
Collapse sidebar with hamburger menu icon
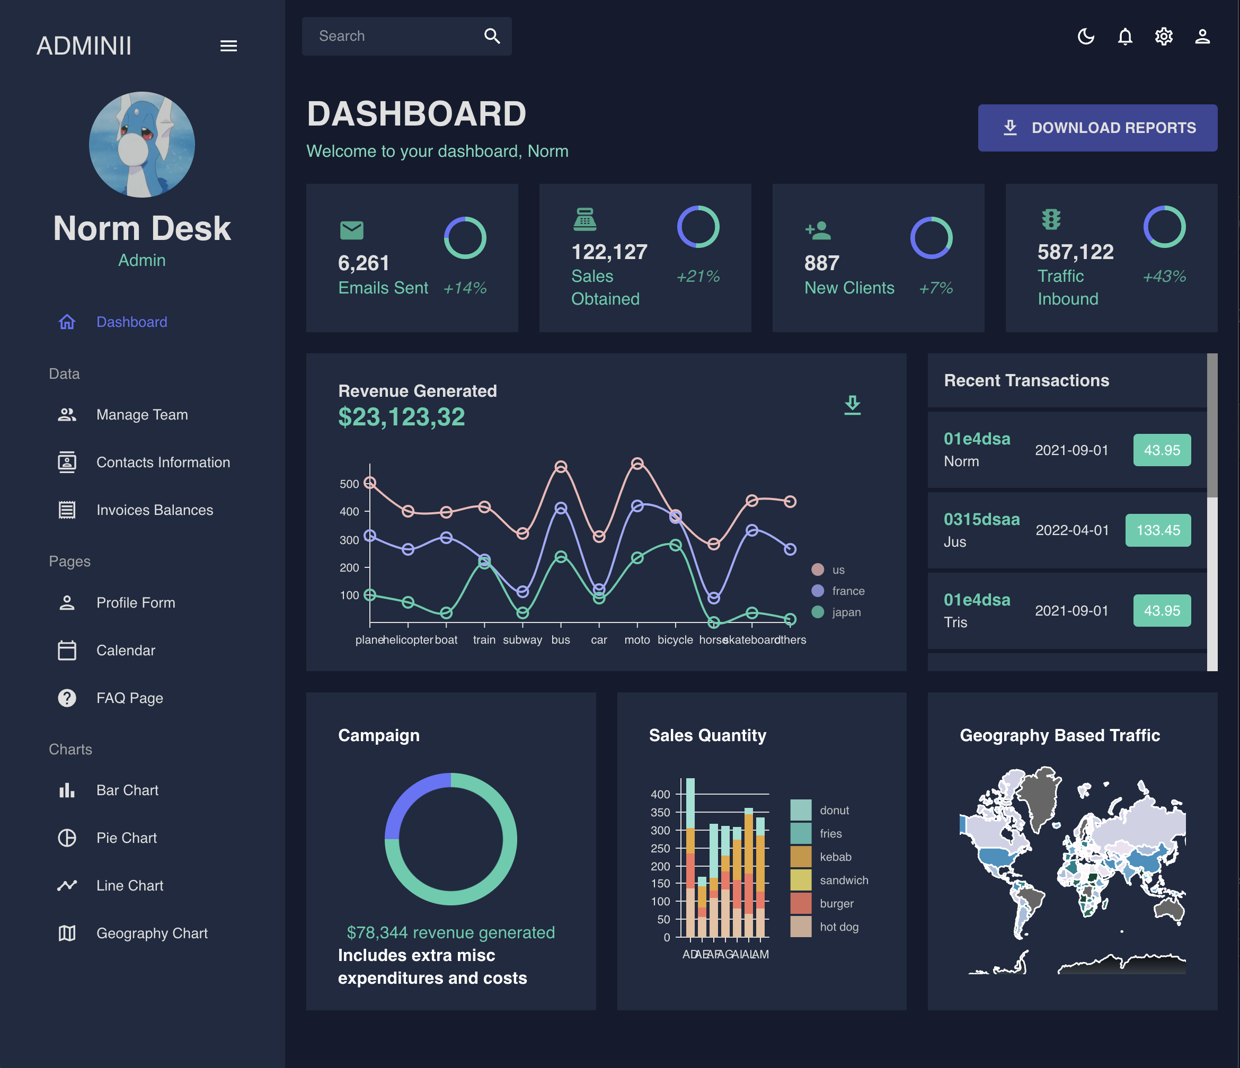click(x=228, y=46)
